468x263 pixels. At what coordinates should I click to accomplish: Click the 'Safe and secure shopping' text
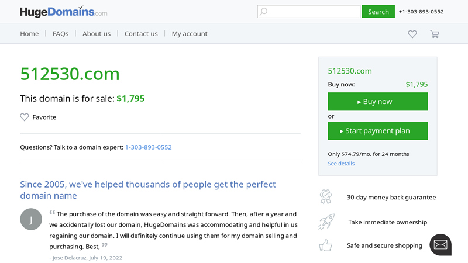(384, 245)
